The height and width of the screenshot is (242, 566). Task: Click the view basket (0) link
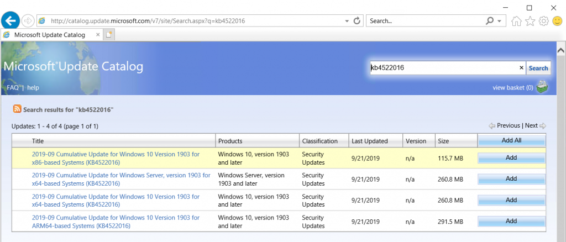coord(513,88)
